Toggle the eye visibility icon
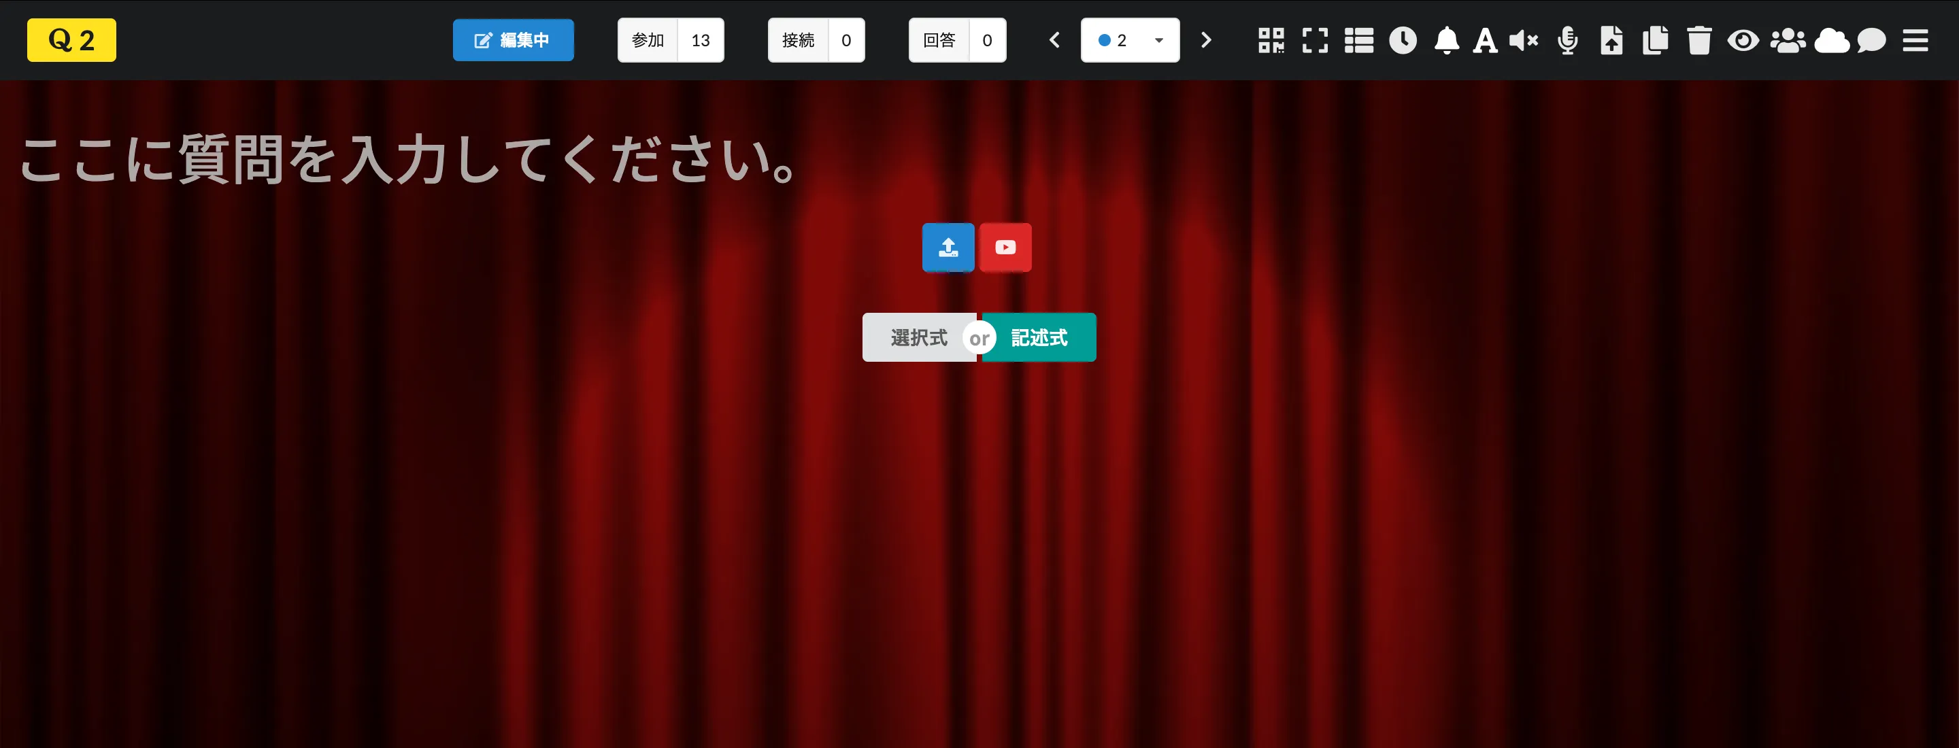This screenshot has height=748, width=1959. coord(1743,40)
